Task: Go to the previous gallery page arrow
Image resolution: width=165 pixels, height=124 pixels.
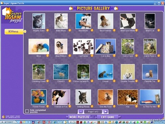Action: (81, 111)
